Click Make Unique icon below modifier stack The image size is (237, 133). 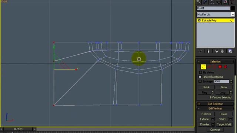[217, 51]
